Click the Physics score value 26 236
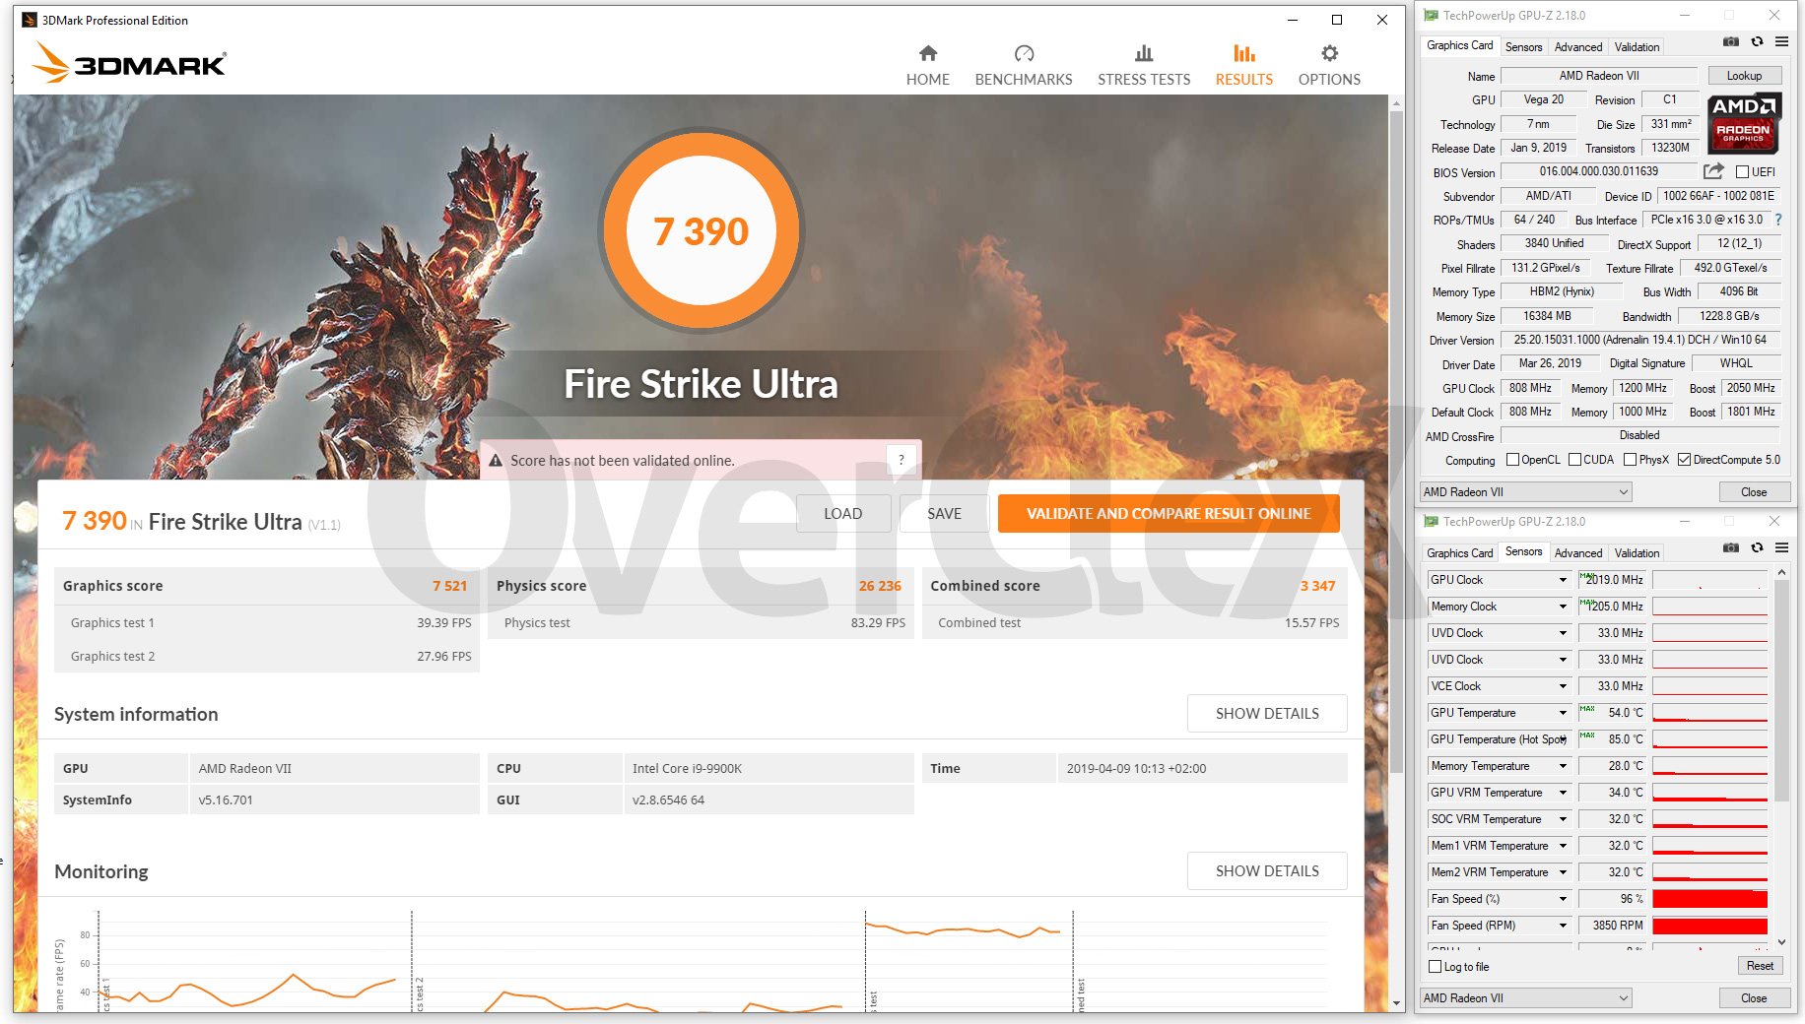The image size is (1805, 1024). point(880,586)
